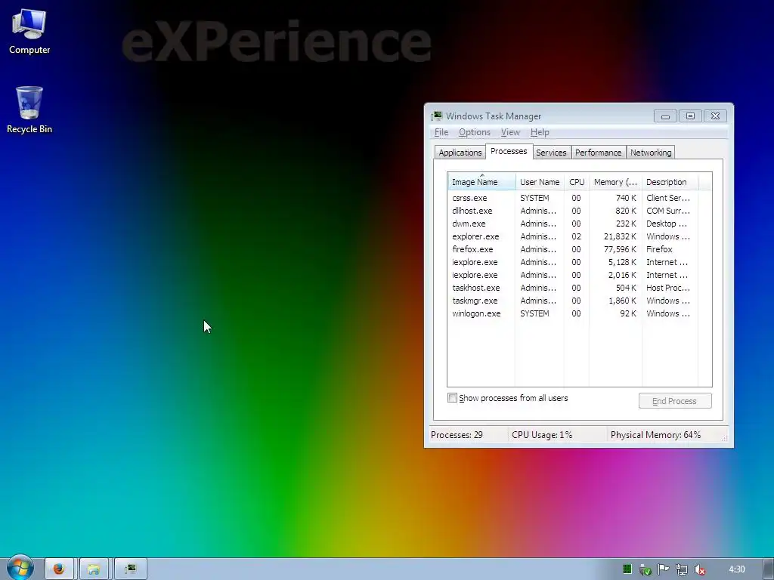
Task: Select the csrss.exe process row
Action: coord(573,198)
